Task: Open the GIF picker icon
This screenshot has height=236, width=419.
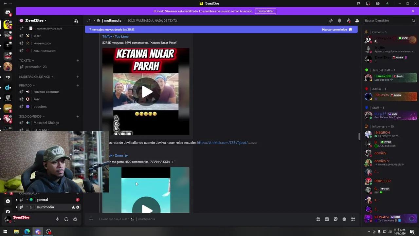Action: [327, 219]
